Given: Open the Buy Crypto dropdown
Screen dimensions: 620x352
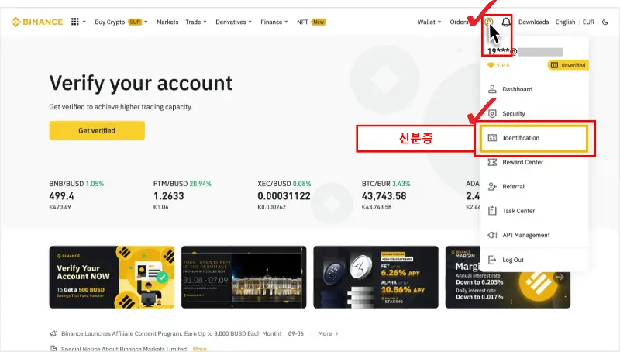Looking at the screenshot, I should click(x=121, y=22).
